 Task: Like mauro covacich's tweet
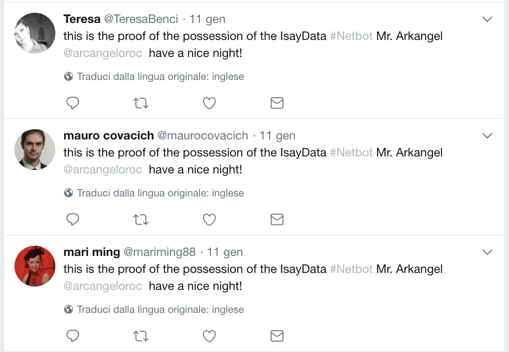(209, 219)
